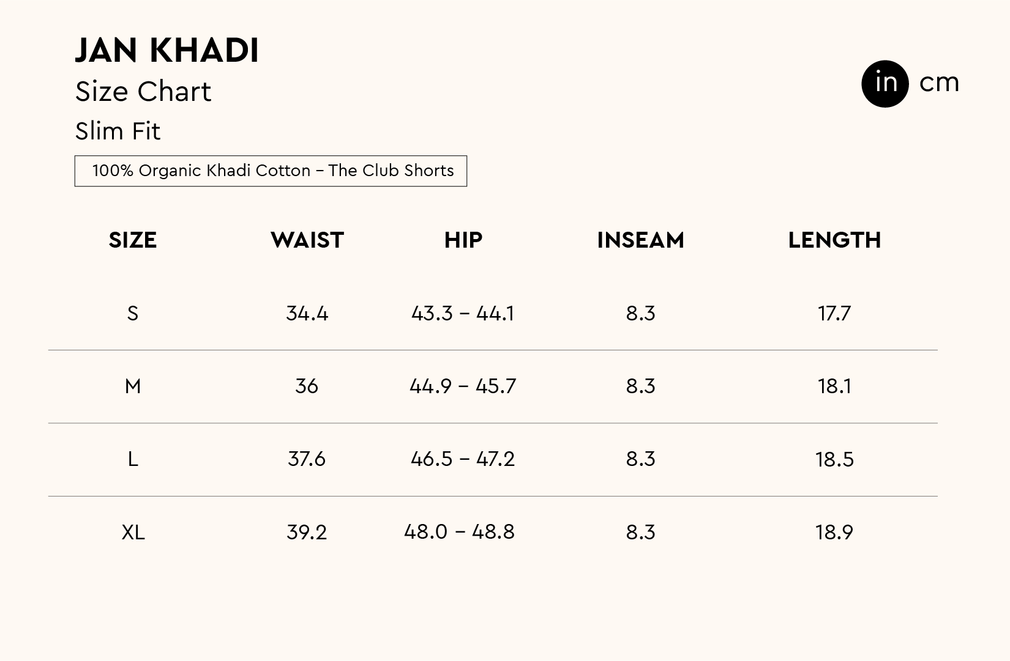This screenshot has height=661, width=1010.
Task: Switch units to centimeters (cm)
Action: pyautogui.click(x=939, y=83)
